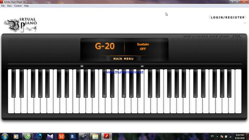Open the View menu
This screenshot has width=249, height=140.
(x=9, y=6)
